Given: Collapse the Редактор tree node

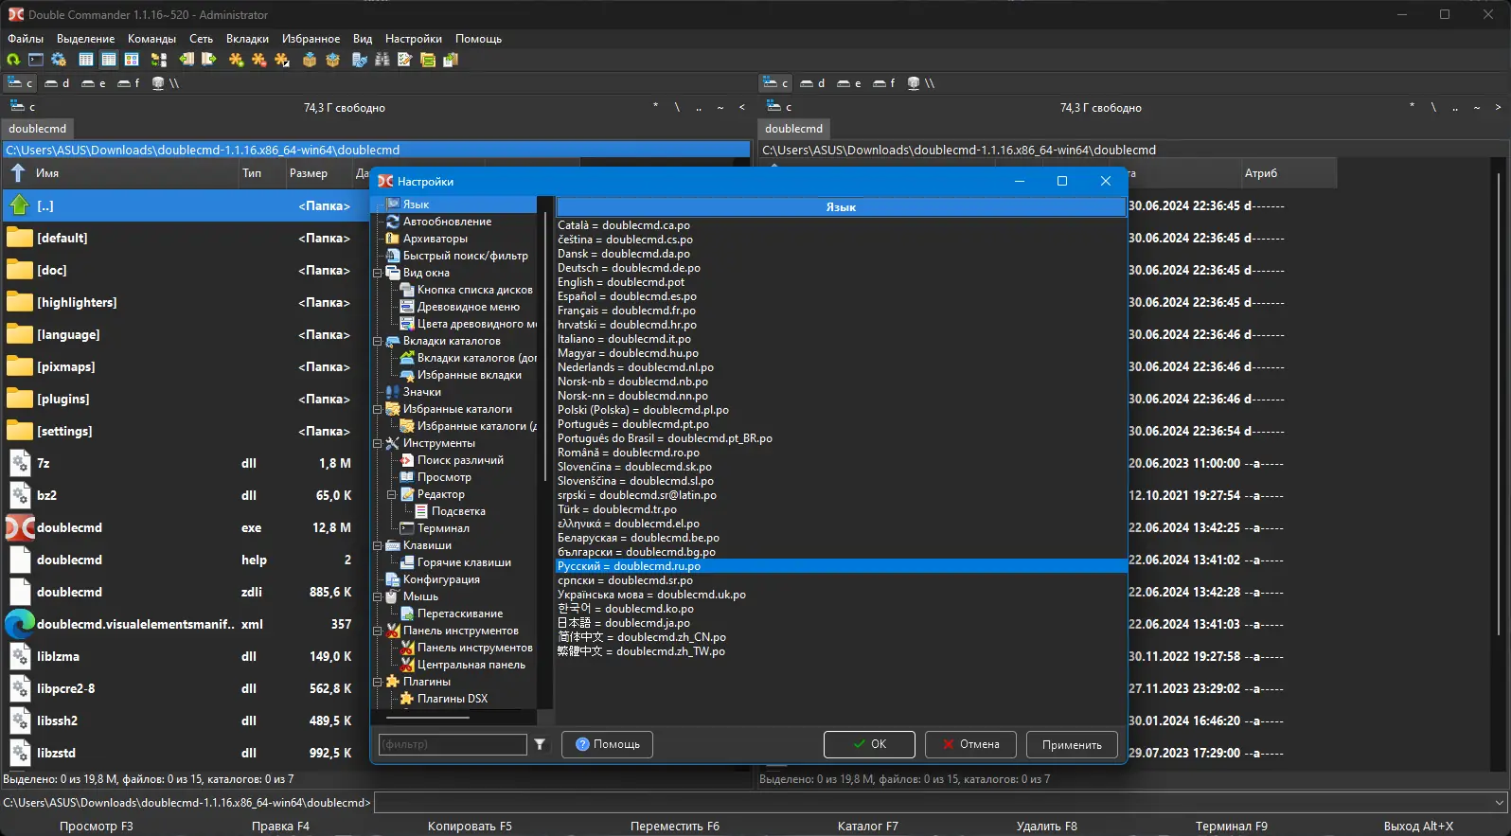Looking at the screenshot, I should (x=392, y=494).
